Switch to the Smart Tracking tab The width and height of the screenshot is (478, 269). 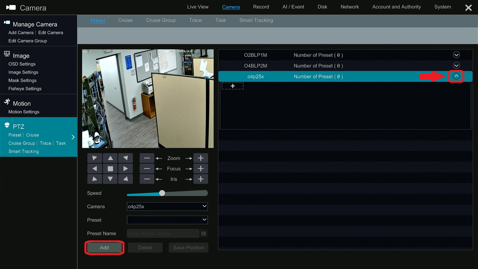(x=256, y=20)
